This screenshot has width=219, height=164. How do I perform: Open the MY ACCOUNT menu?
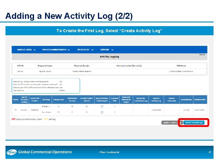pyautogui.click(x=85, y=50)
